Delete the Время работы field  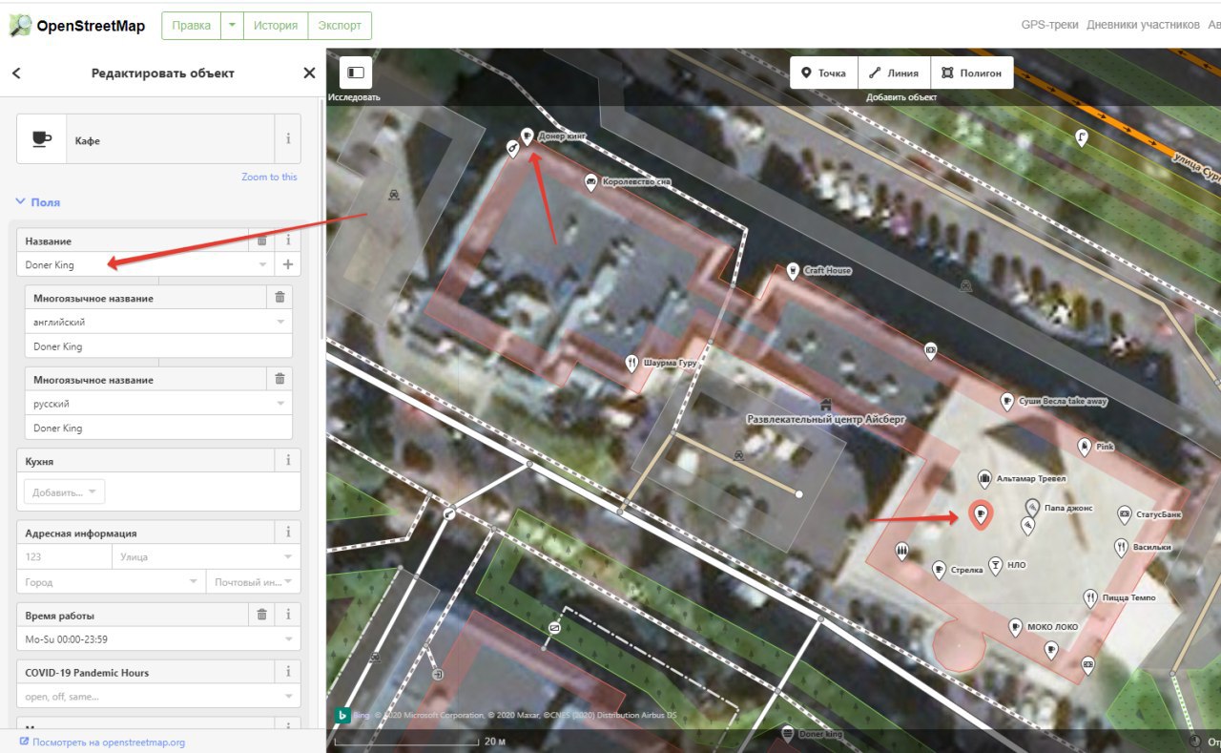tap(262, 615)
